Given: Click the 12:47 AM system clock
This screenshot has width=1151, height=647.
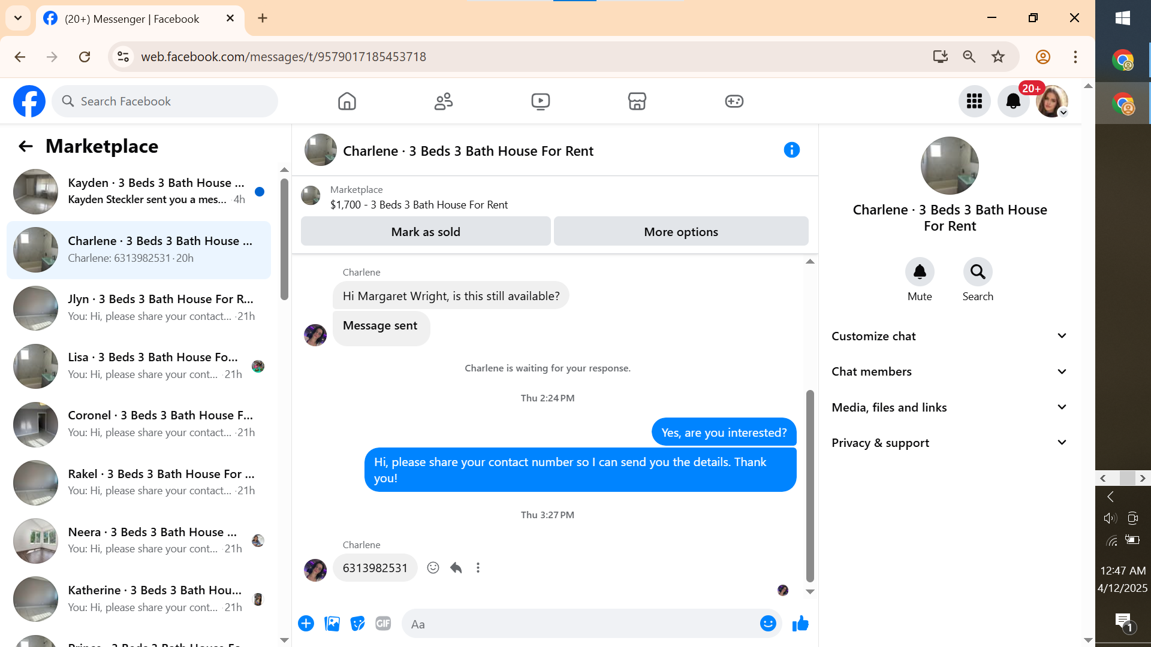Looking at the screenshot, I should 1123,570.
